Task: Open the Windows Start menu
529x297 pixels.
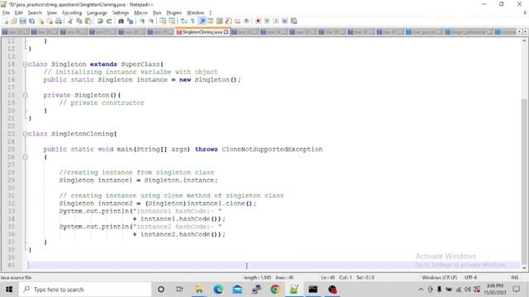Action: 9,290
